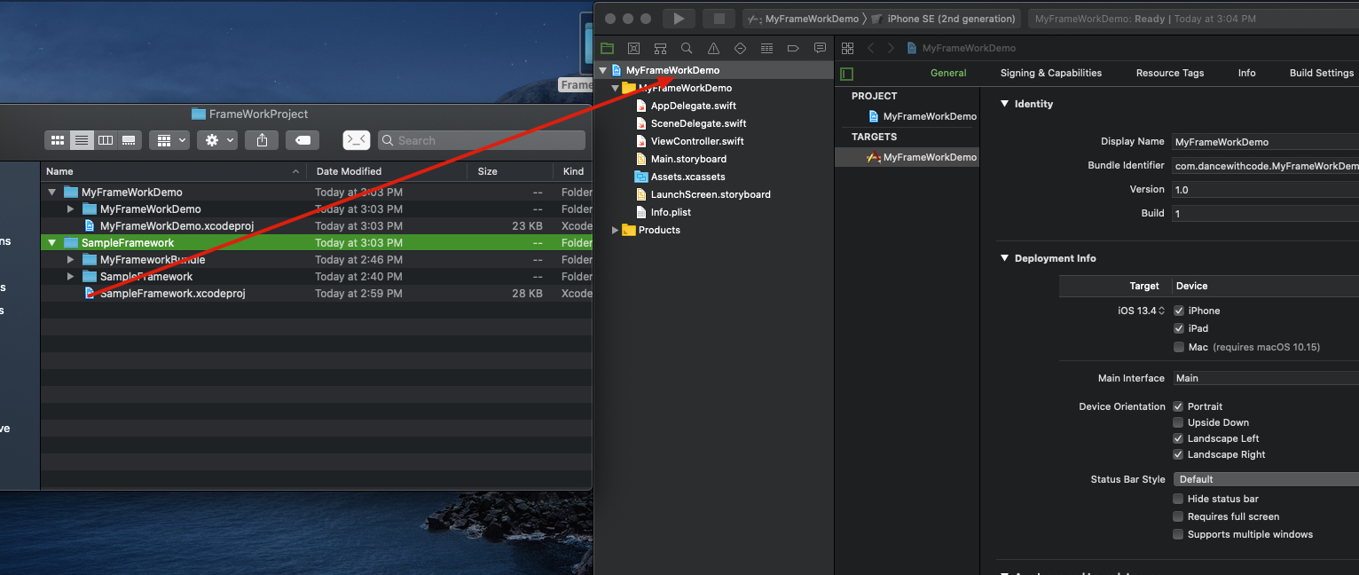Sort Finder list by Size column

pyautogui.click(x=511, y=171)
